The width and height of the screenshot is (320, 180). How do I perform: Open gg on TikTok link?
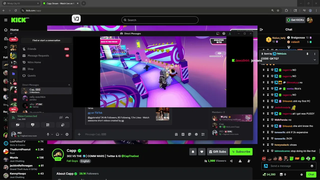pyautogui.click(x=95, y=113)
